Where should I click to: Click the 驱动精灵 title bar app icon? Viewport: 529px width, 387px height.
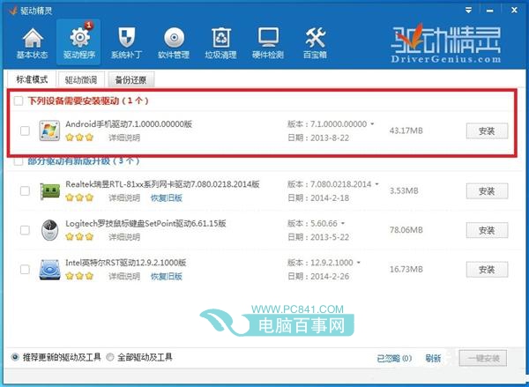tap(12, 11)
